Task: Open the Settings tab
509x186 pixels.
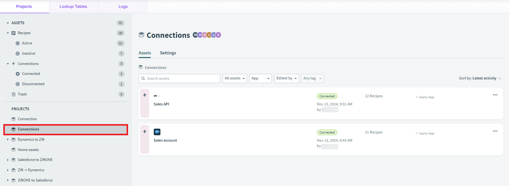Action: 168,53
